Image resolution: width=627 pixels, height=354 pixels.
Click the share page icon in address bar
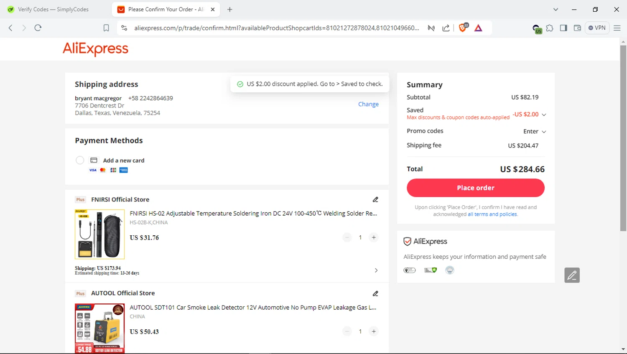point(446,28)
